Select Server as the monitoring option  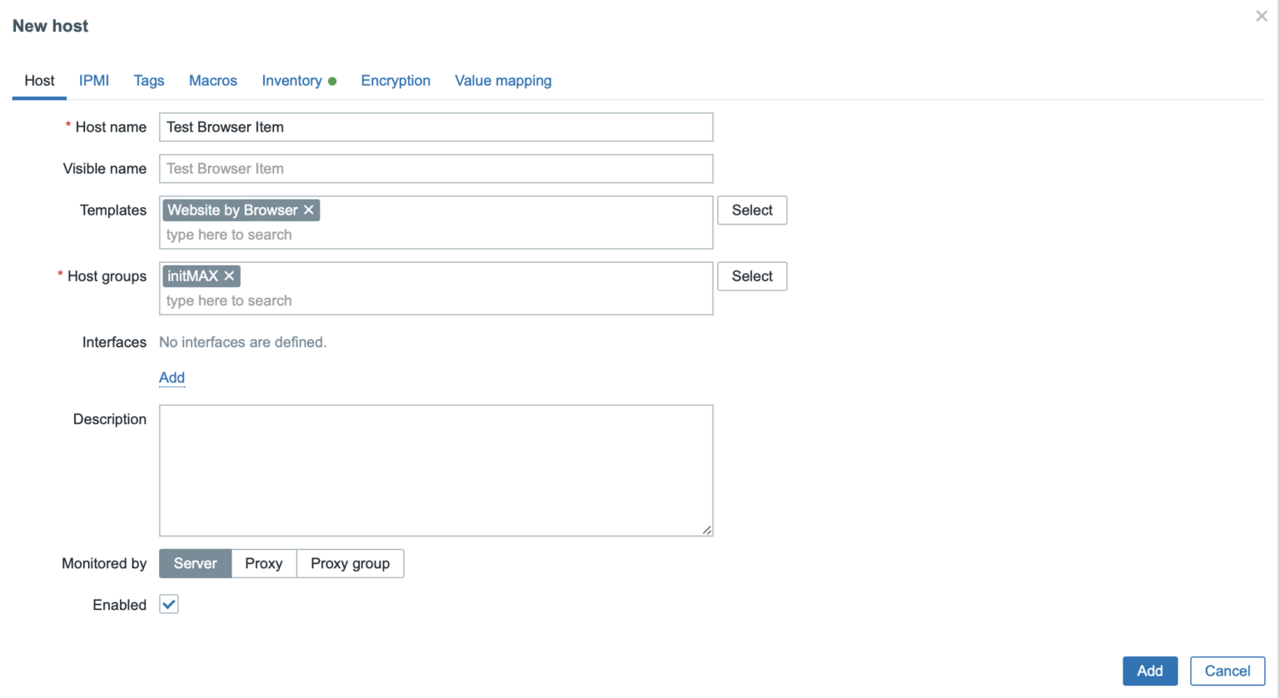tap(195, 563)
